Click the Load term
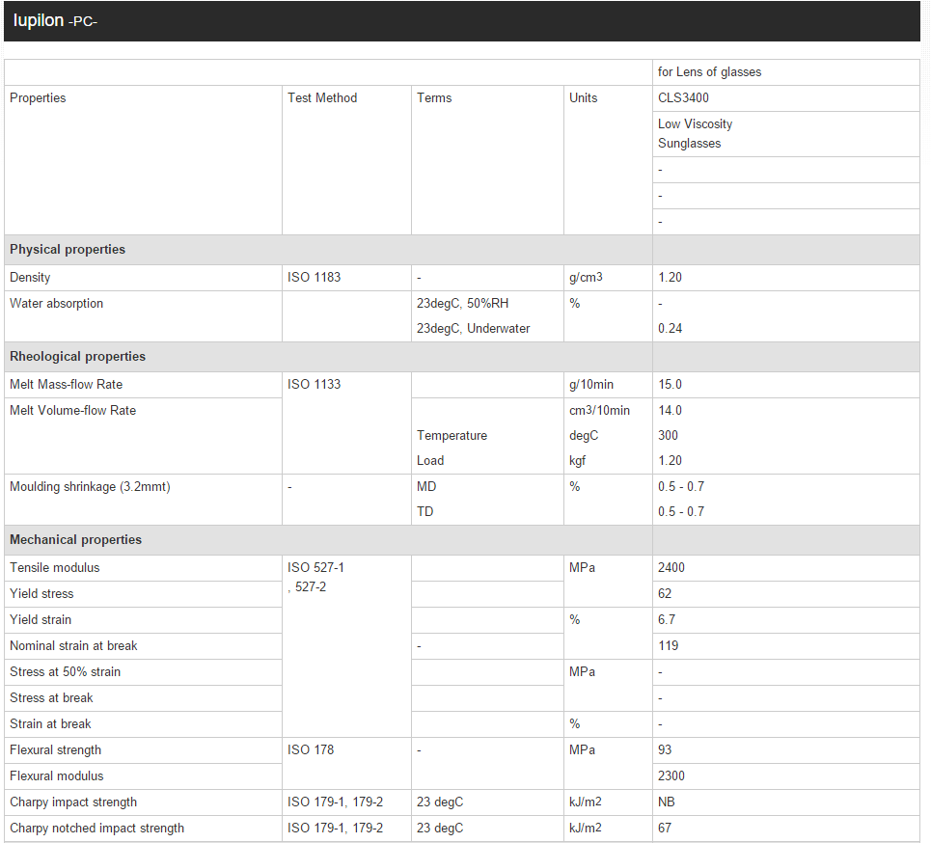The width and height of the screenshot is (931, 843). click(430, 460)
